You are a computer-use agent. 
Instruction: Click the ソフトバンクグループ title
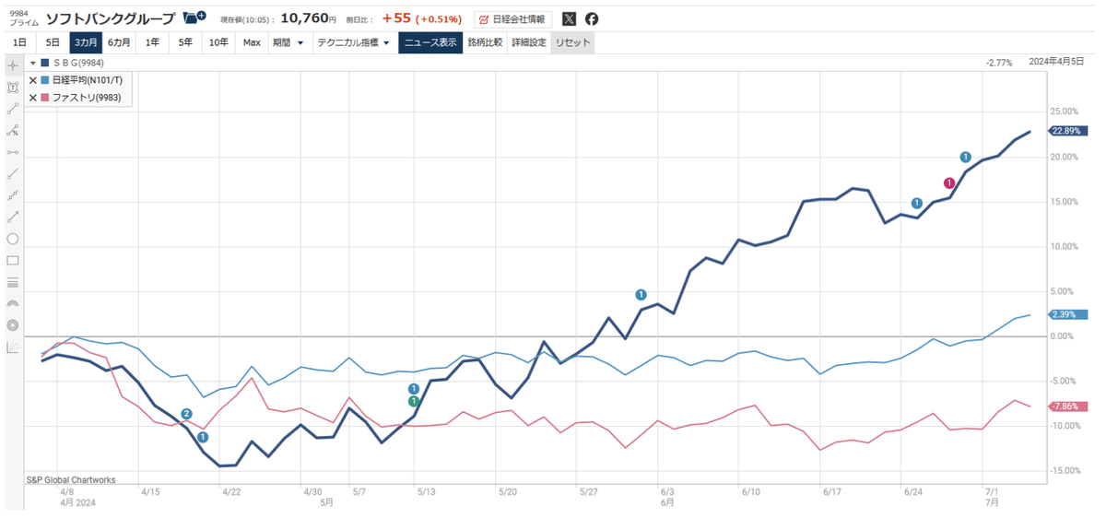pos(110,18)
